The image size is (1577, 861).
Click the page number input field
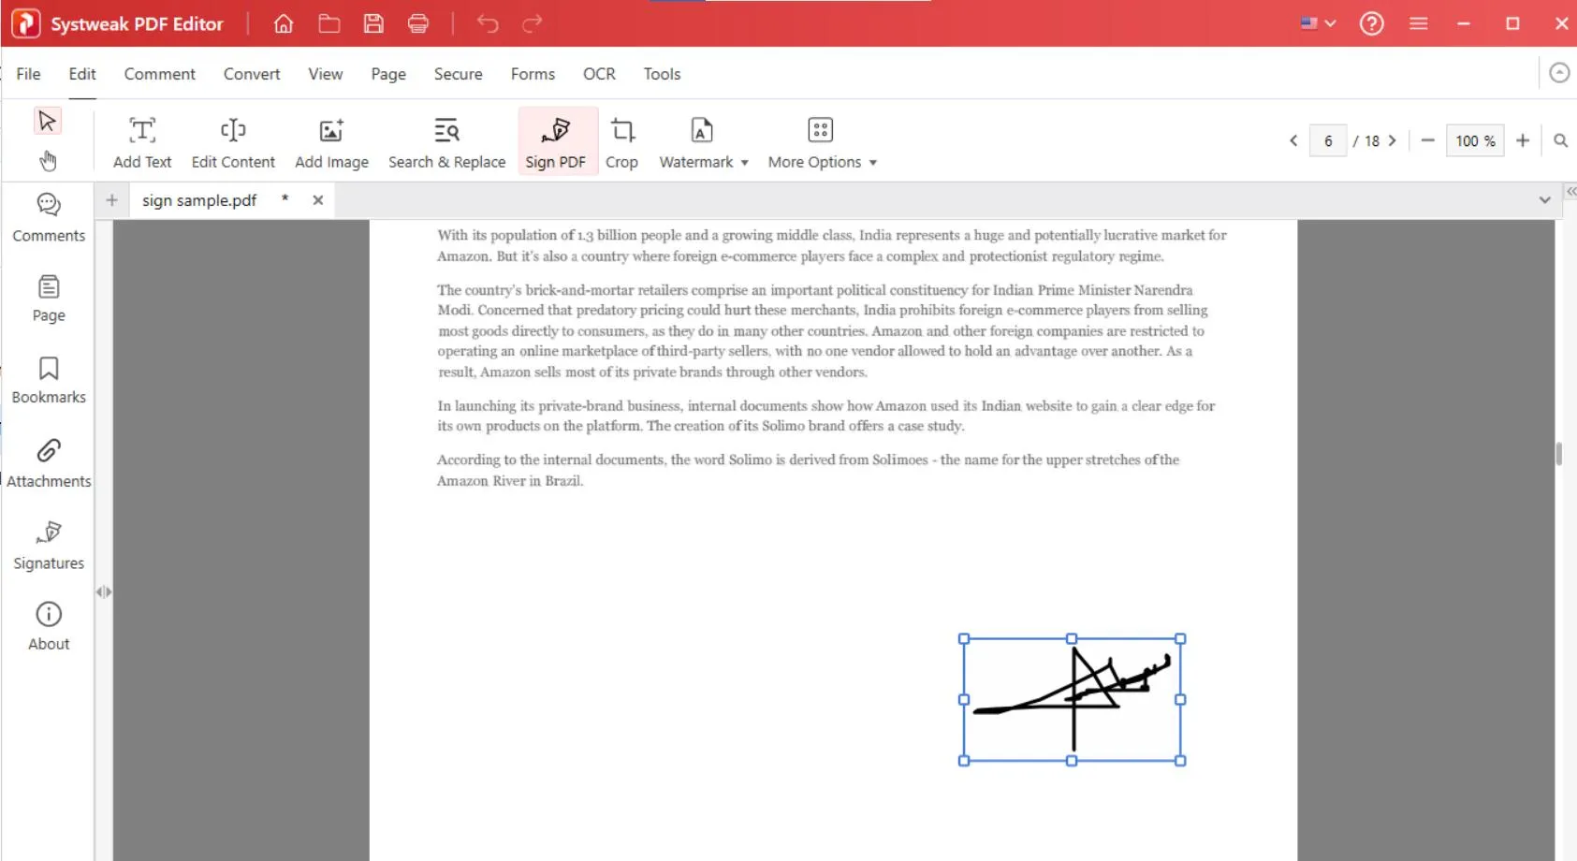(x=1327, y=140)
